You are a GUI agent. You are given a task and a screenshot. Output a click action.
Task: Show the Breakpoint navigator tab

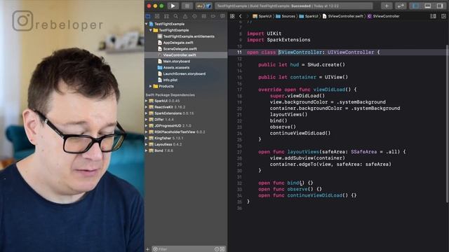[213, 16]
